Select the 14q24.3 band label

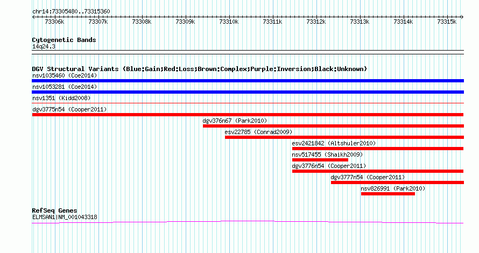click(44, 46)
